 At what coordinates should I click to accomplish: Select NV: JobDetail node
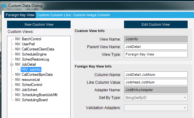[x=25, y=64]
